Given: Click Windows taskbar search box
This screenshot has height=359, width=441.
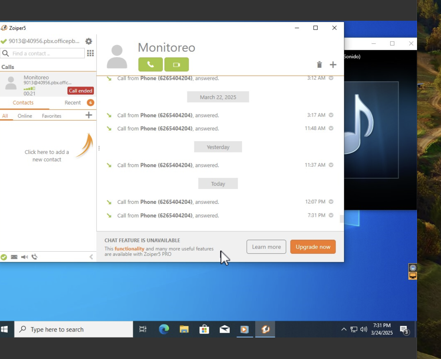Looking at the screenshot, I should pos(73,329).
